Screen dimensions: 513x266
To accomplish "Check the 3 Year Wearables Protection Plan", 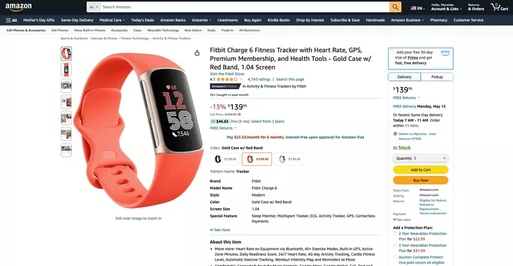I will (x=395, y=245).
